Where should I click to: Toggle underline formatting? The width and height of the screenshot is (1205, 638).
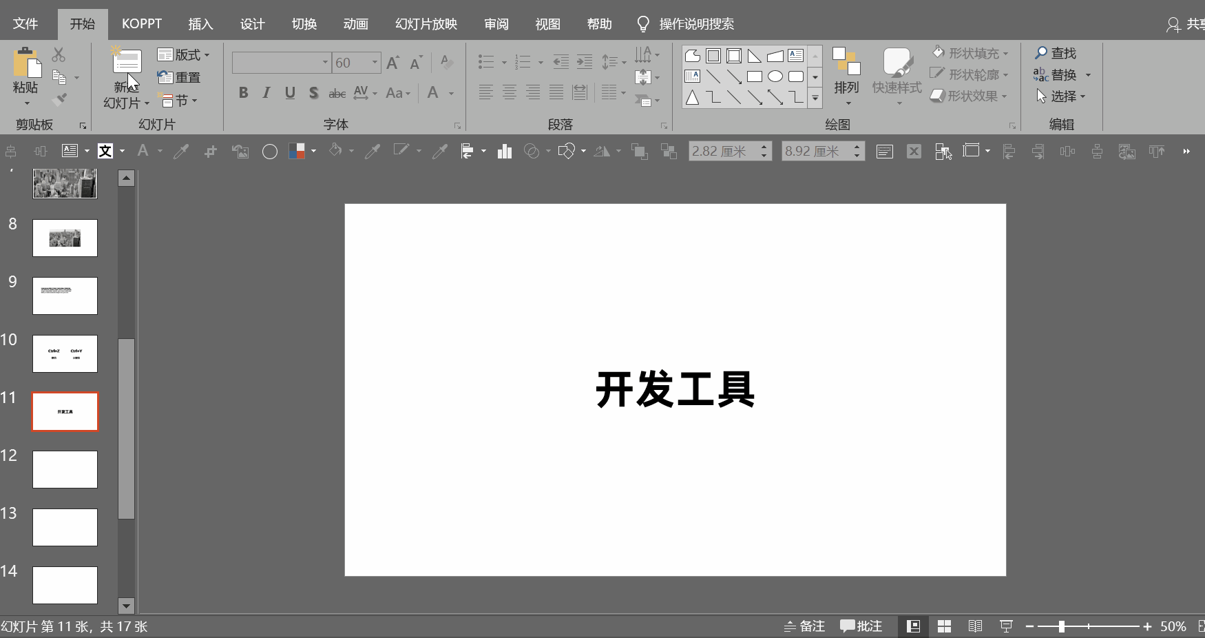pos(290,93)
